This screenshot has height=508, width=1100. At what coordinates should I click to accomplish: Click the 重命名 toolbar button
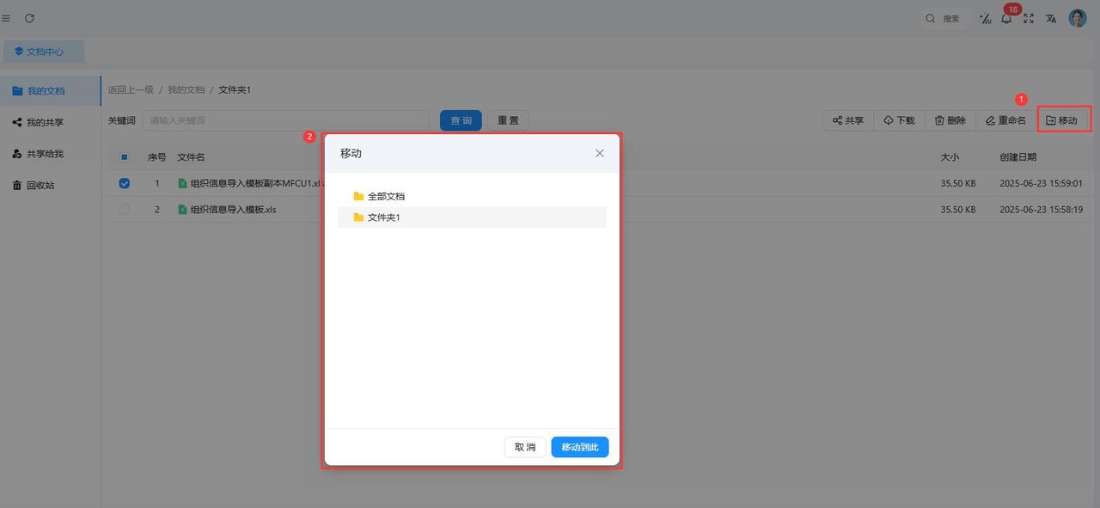tap(1005, 120)
